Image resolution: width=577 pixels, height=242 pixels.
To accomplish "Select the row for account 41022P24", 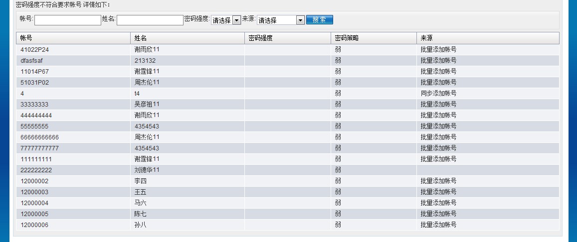I will point(35,50).
